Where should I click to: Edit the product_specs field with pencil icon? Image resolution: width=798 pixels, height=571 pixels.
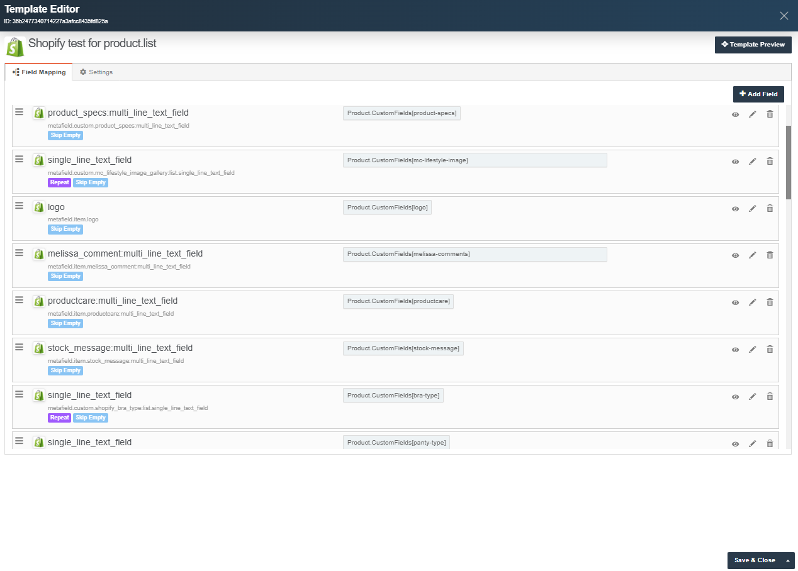tap(752, 114)
